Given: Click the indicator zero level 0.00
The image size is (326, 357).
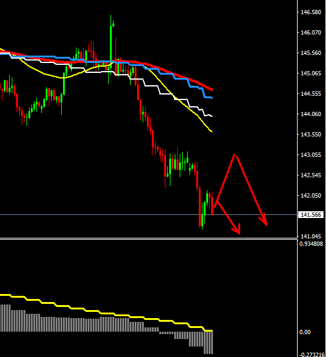Looking at the screenshot, I should tap(305, 332).
